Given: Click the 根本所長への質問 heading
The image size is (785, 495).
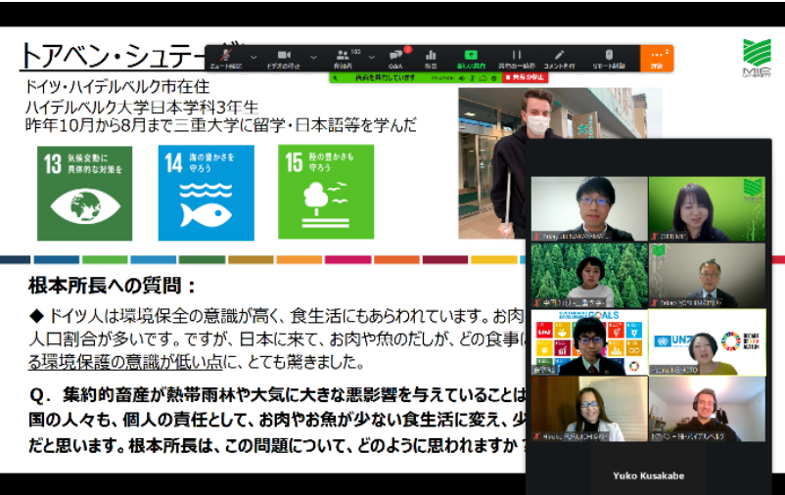Looking at the screenshot, I should 112,286.
